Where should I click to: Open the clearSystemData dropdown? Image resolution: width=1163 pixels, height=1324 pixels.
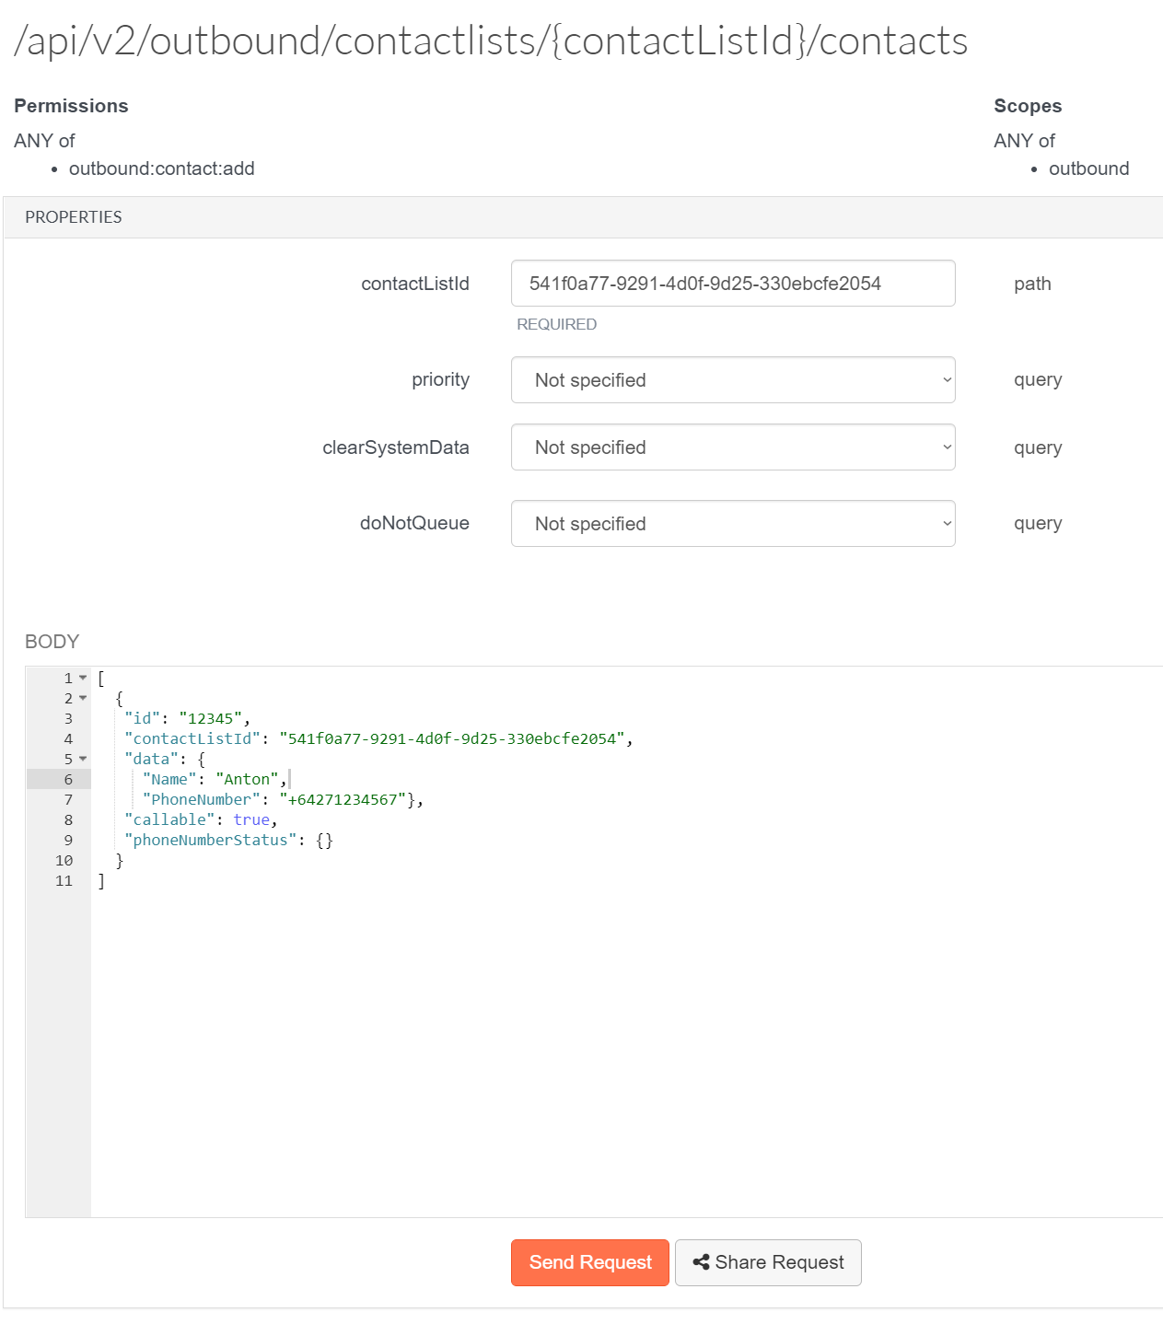tap(732, 447)
